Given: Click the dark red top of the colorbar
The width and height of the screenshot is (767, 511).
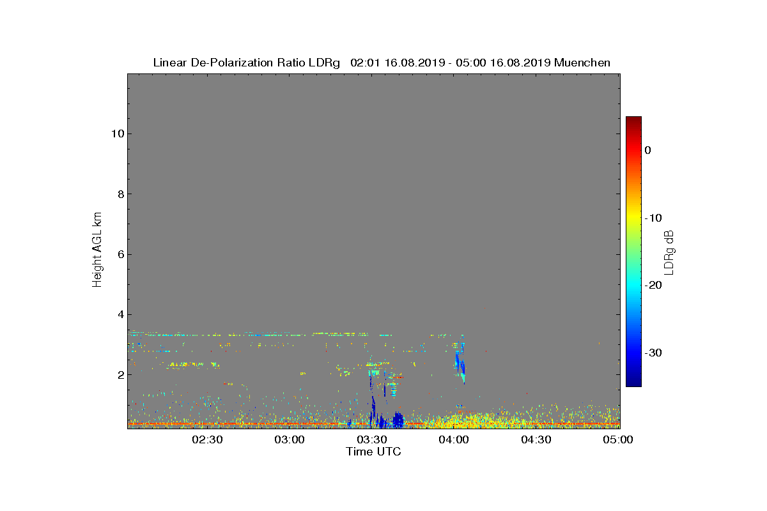Looking at the screenshot, I should click(633, 121).
